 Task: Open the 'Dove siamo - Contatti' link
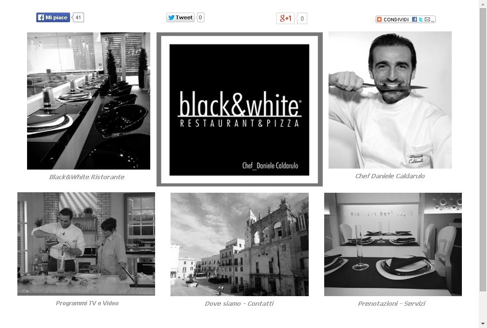tap(239, 304)
